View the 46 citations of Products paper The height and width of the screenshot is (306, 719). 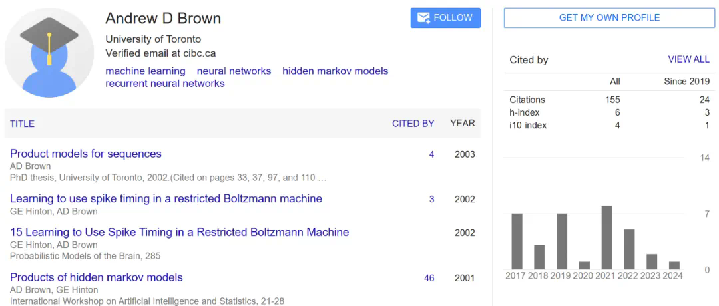[x=429, y=278]
